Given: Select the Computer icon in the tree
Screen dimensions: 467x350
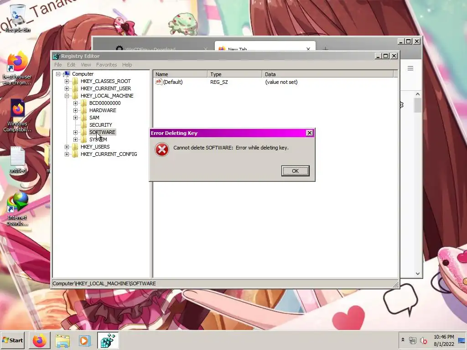Looking at the screenshot, I should pos(67,74).
